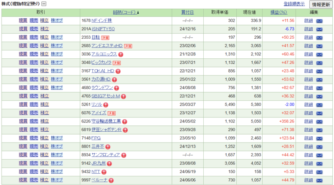This screenshot has height=185, width=334.
Task: Collapse the 株式(現物/特定預り) section with minus icon
Action: [44, 4]
